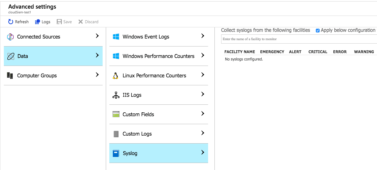377x170 pixels.
Task: Expand Windows Performance Counters chevron
Action: pos(203,56)
